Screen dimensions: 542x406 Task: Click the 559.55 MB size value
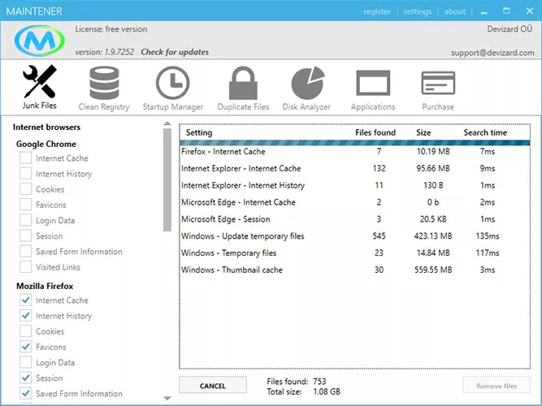(x=433, y=270)
